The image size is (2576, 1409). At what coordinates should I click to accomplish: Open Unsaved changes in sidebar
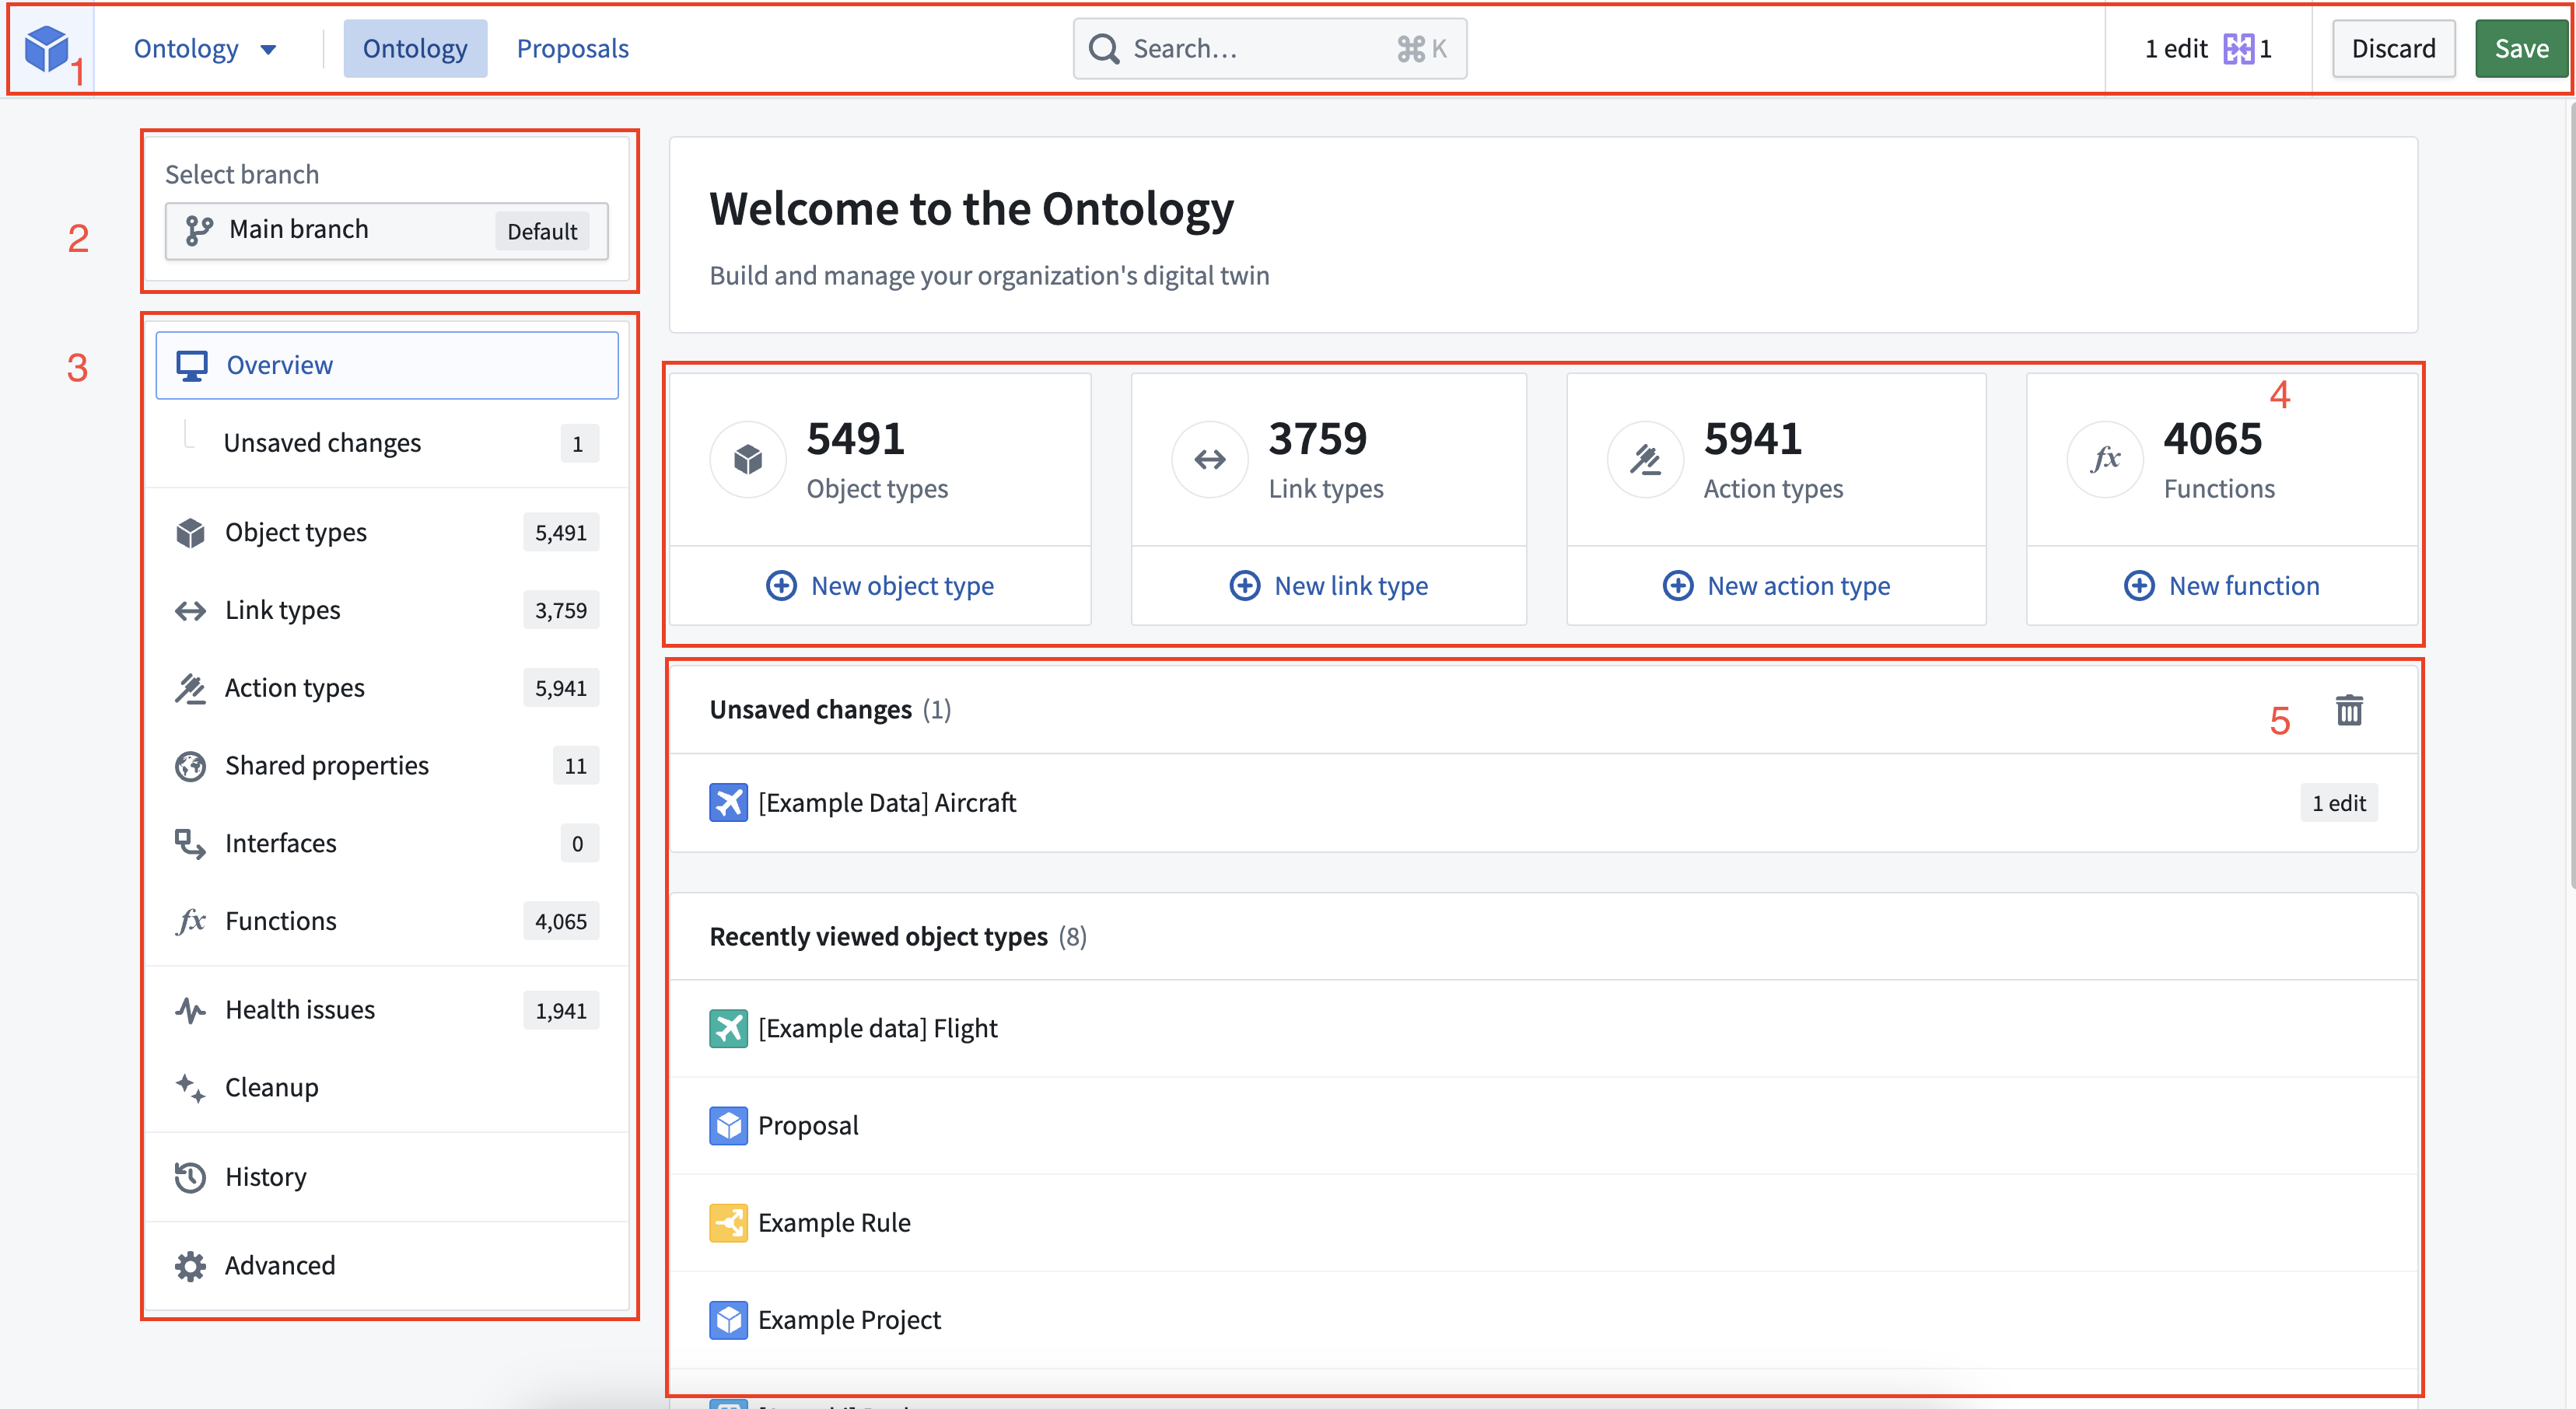(x=386, y=443)
